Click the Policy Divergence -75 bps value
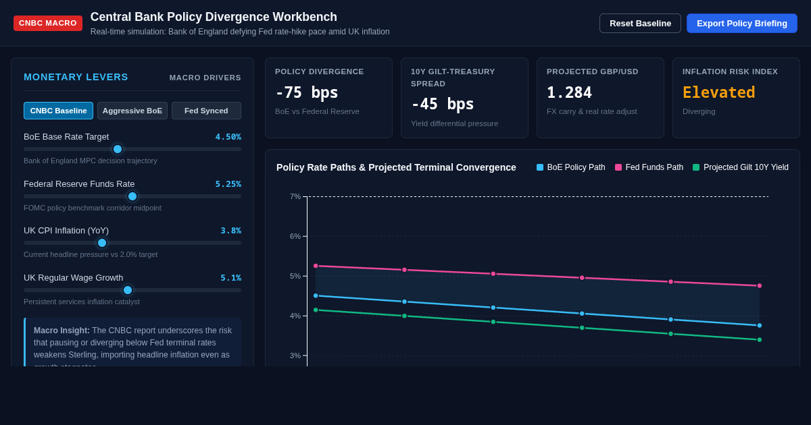 pos(307,92)
